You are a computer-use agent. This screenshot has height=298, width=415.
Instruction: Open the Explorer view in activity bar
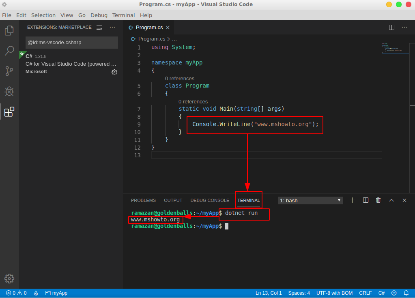click(9, 30)
